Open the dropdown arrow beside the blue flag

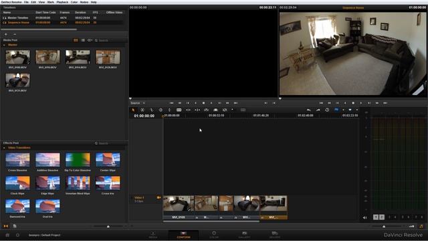tap(343, 110)
